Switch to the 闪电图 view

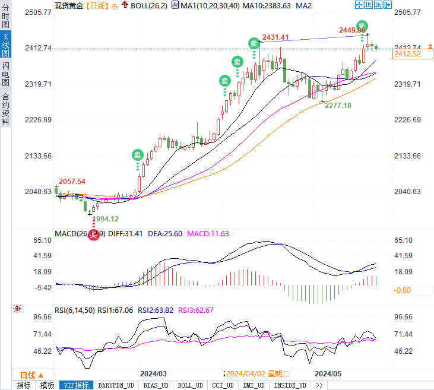pos(5,74)
